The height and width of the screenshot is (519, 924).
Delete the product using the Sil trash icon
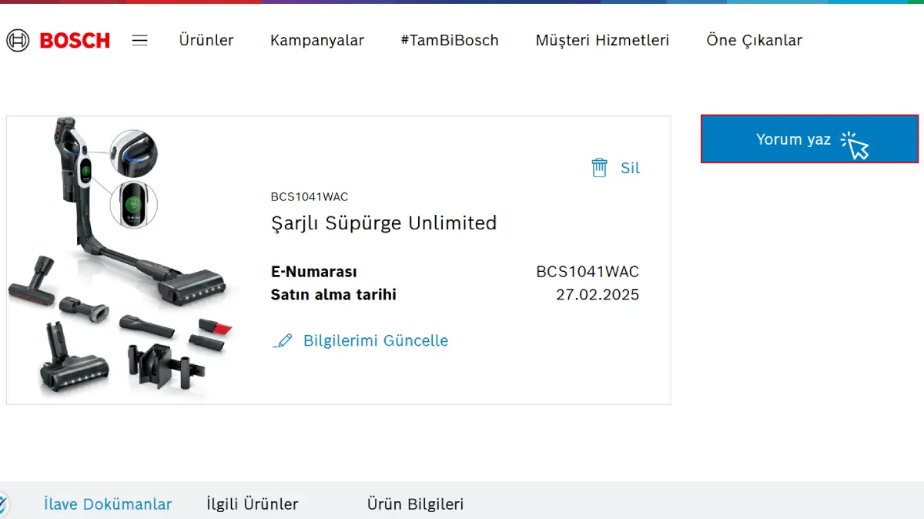tap(599, 168)
